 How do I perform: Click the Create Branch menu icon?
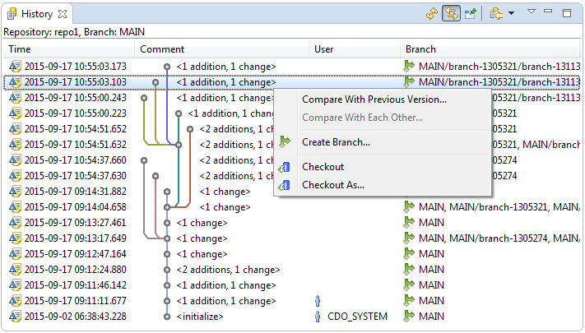(x=286, y=142)
